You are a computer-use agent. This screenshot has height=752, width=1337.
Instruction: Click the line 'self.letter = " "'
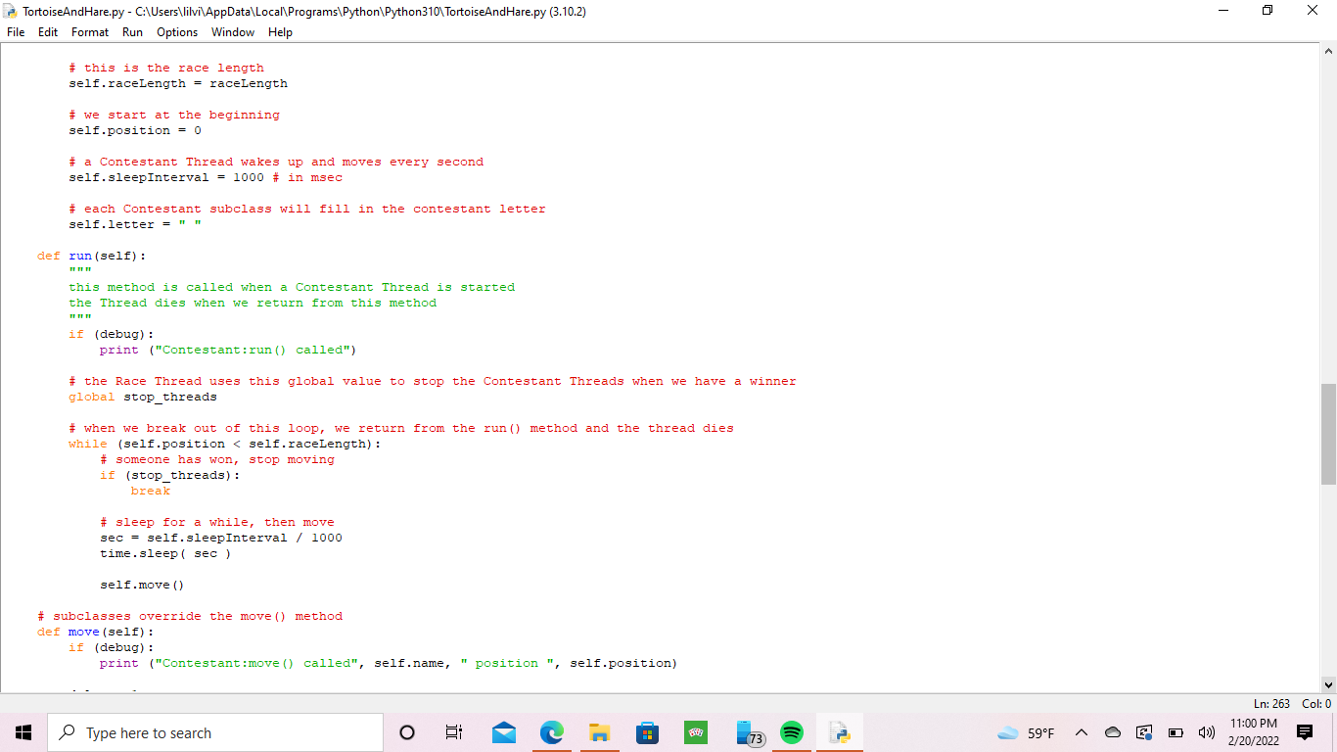[135, 224]
